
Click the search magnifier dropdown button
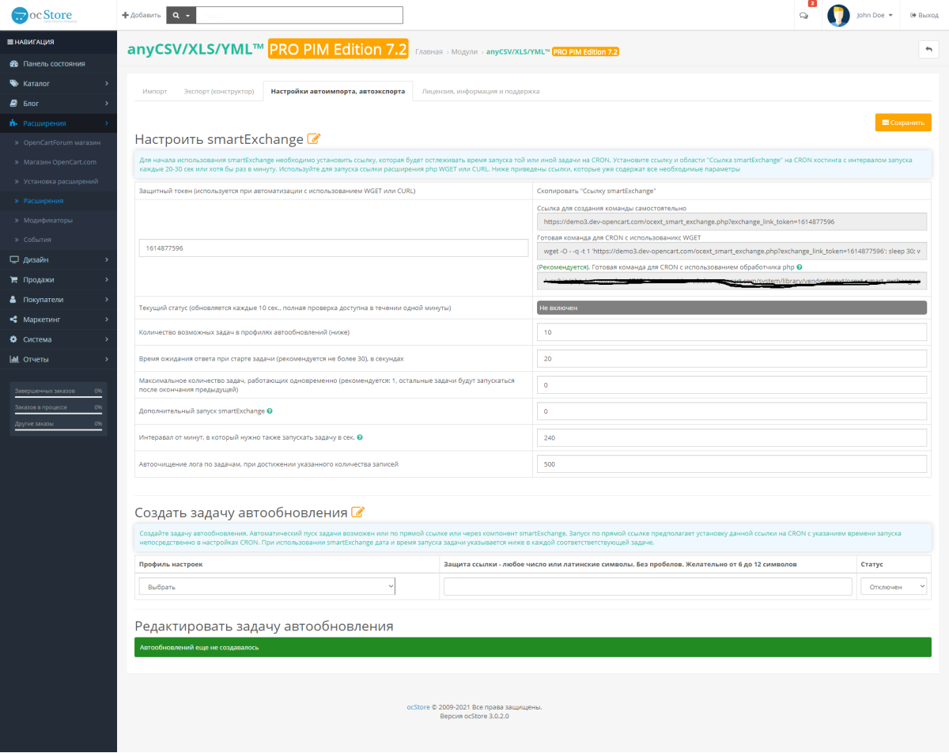(x=181, y=15)
